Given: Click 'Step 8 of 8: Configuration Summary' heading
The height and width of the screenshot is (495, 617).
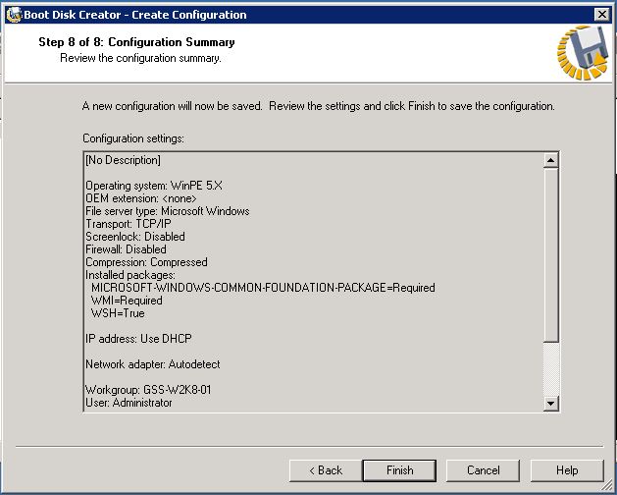Looking at the screenshot, I should click(x=136, y=42).
